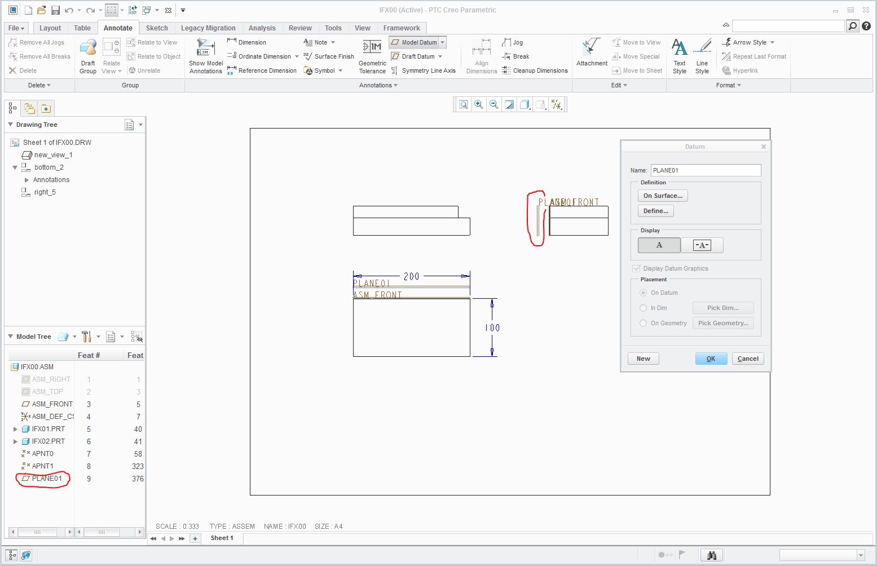The image size is (877, 566).
Task: Select PLANE01 in the Model Tree
Action: (x=47, y=479)
